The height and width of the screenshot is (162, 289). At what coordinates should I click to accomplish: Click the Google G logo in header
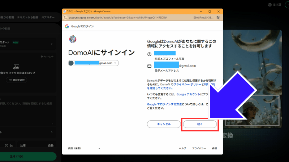[67, 26]
